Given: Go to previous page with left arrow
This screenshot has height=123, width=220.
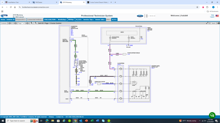Looking at the screenshot, I should click(10, 23).
